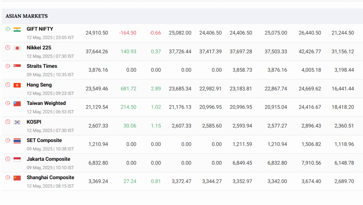Image resolution: width=363 pixels, height=205 pixels.
Task: Click the Indonesia flag next to Jakarta Composite
Action: [17, 159]
